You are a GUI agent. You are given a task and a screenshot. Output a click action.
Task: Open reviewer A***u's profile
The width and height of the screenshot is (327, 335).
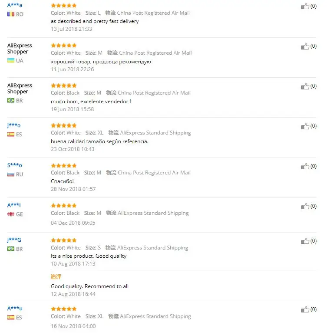(x=15, y=309)
